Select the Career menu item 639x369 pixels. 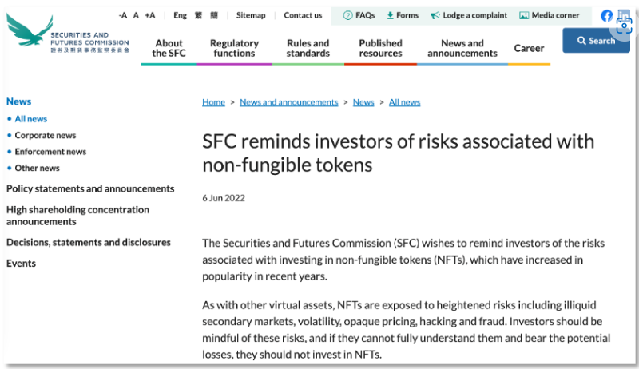click(x=529, y=48)
